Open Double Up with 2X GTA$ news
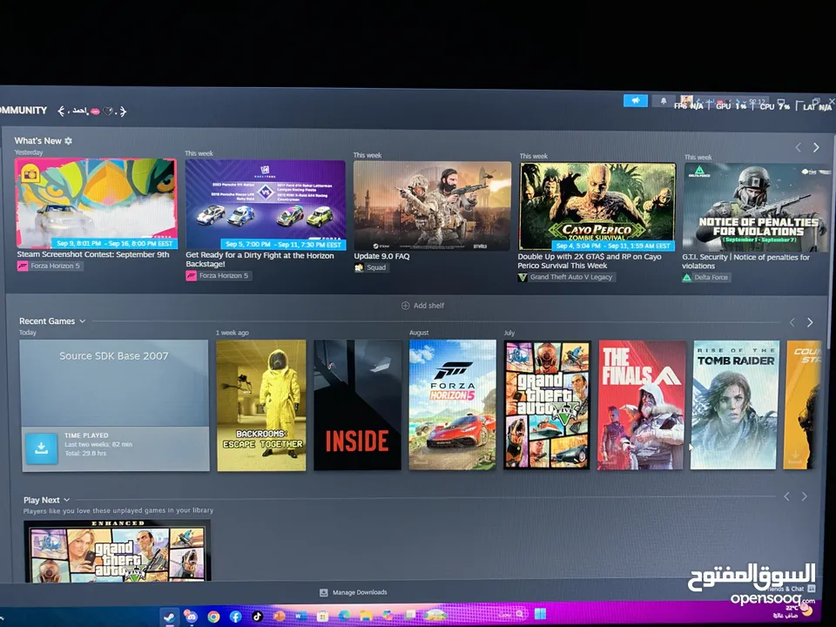The width and height of the screenshot is (836, 627). click(x=590, y=260)
